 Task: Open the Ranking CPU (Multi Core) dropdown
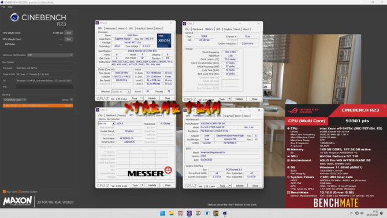point(15,100)
